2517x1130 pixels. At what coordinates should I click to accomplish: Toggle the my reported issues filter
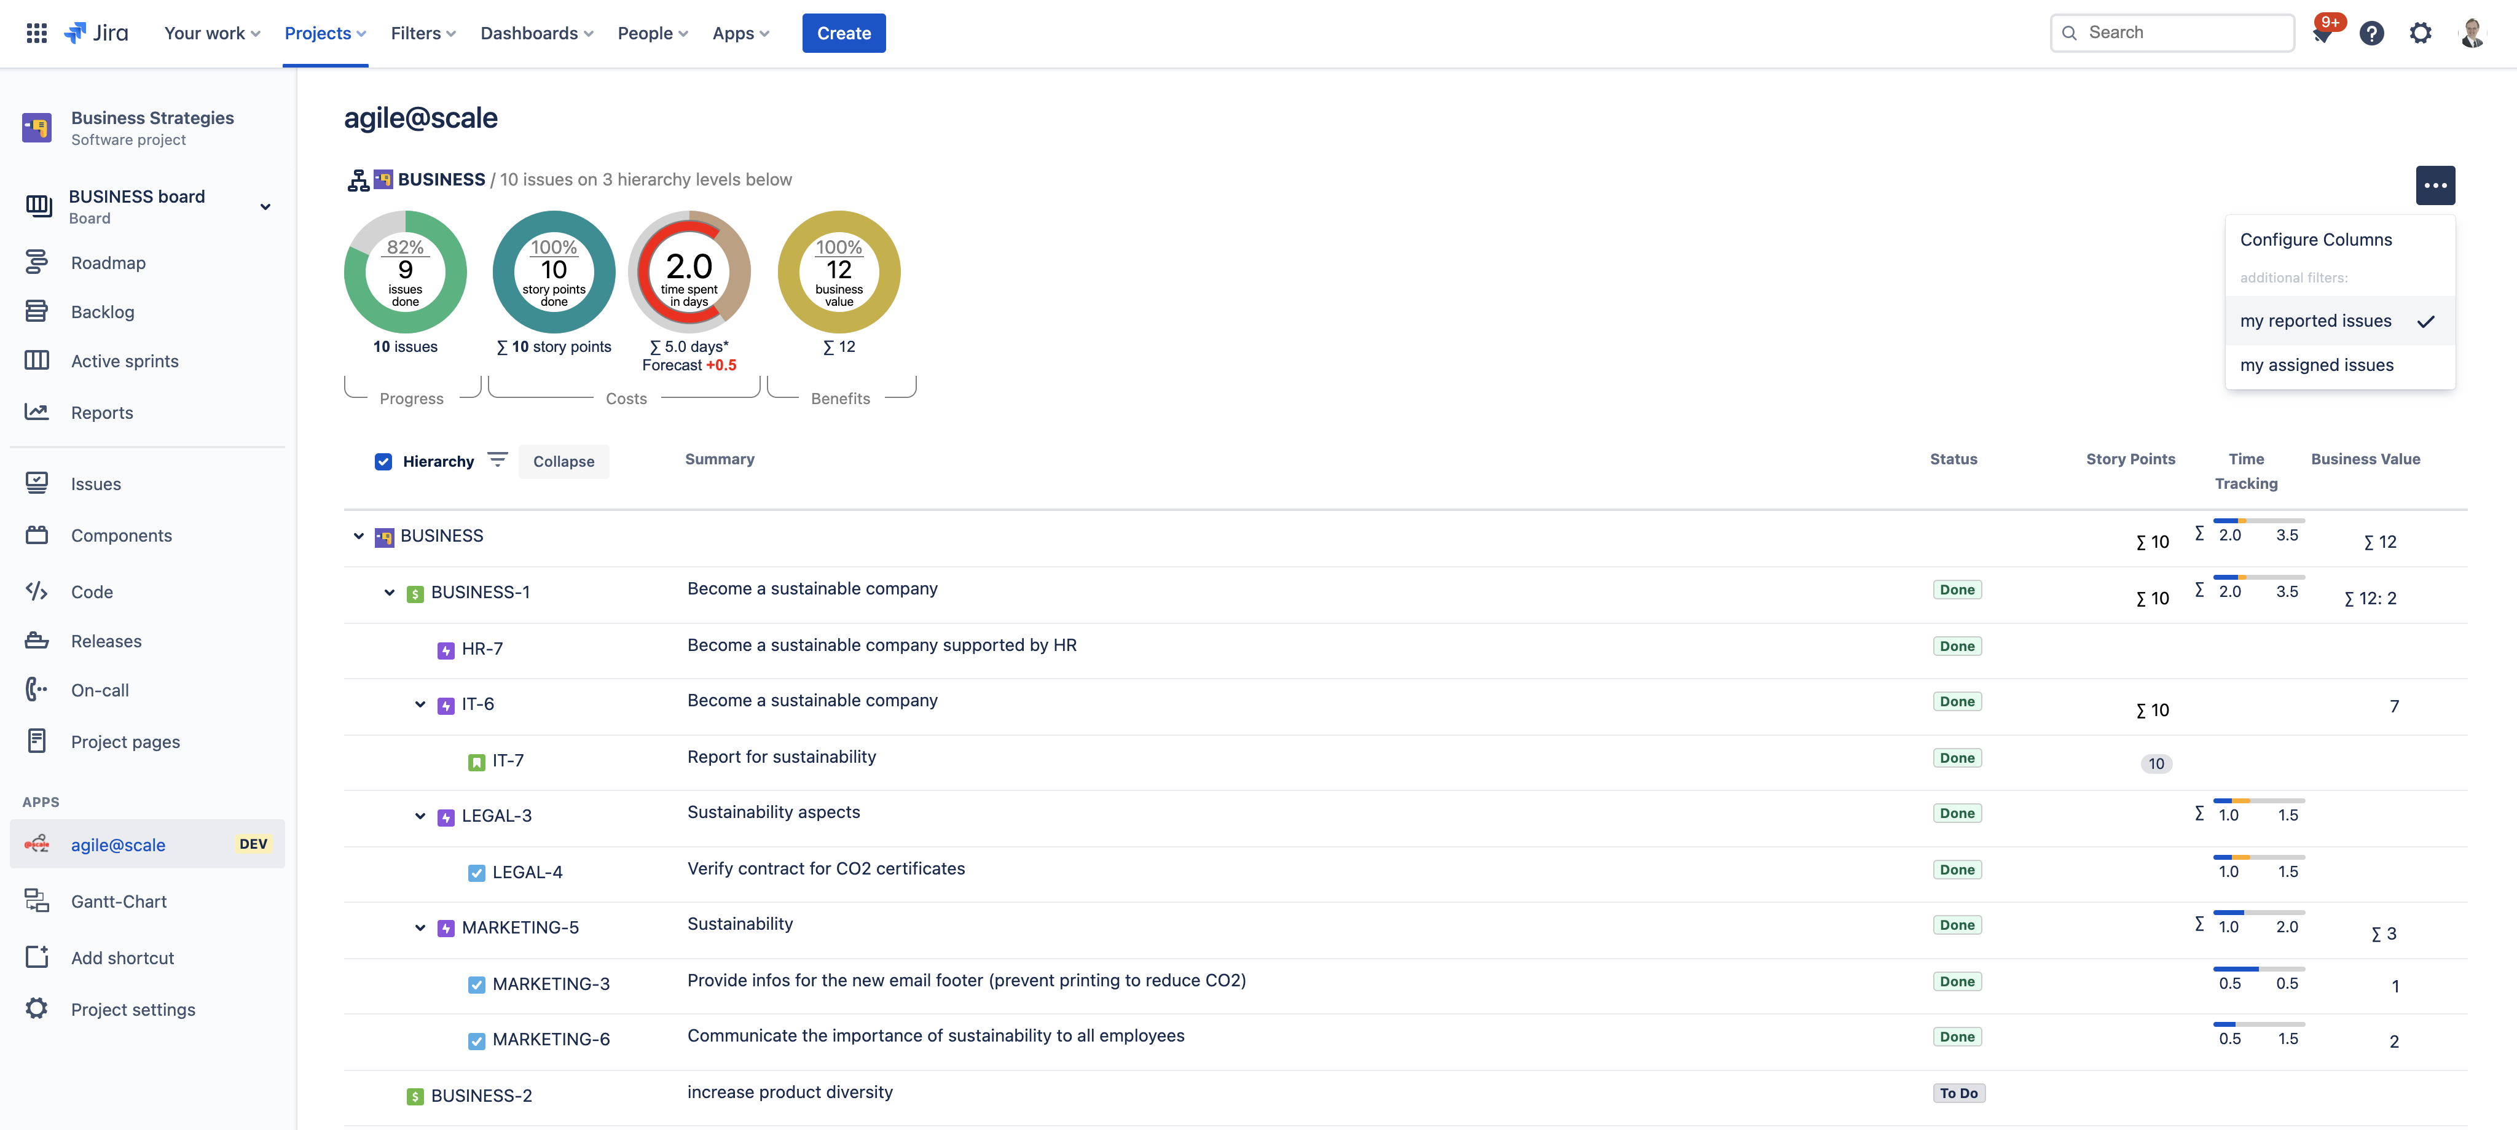click(x=2315, y=321)
